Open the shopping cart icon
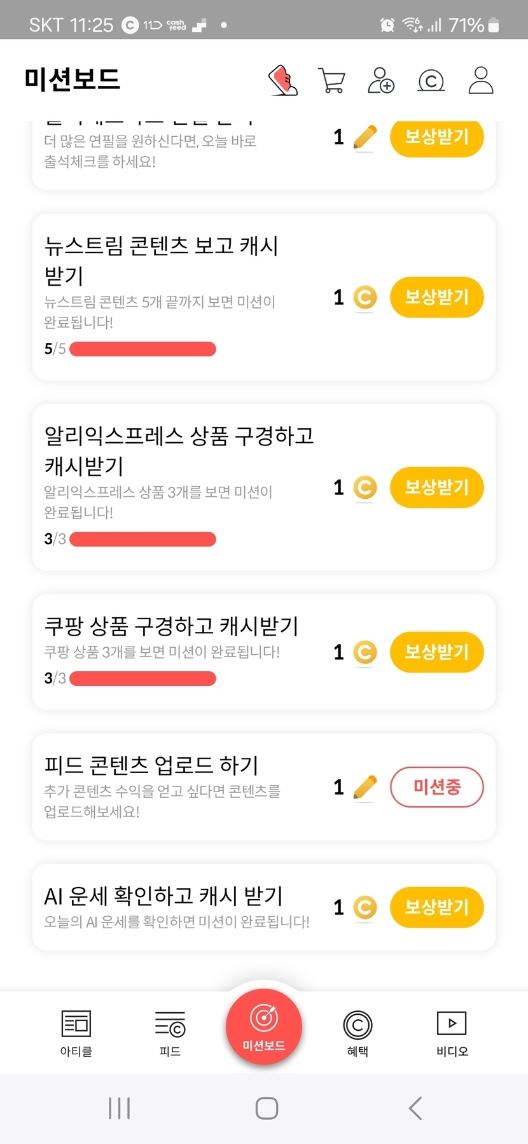This screenshot has height=1144, width=528. point(331,81)
